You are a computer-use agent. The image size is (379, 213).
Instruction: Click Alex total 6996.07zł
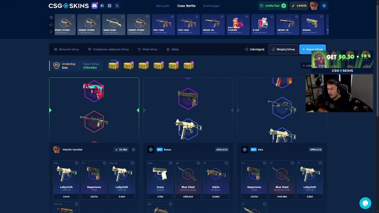click(x=316, y=150)
